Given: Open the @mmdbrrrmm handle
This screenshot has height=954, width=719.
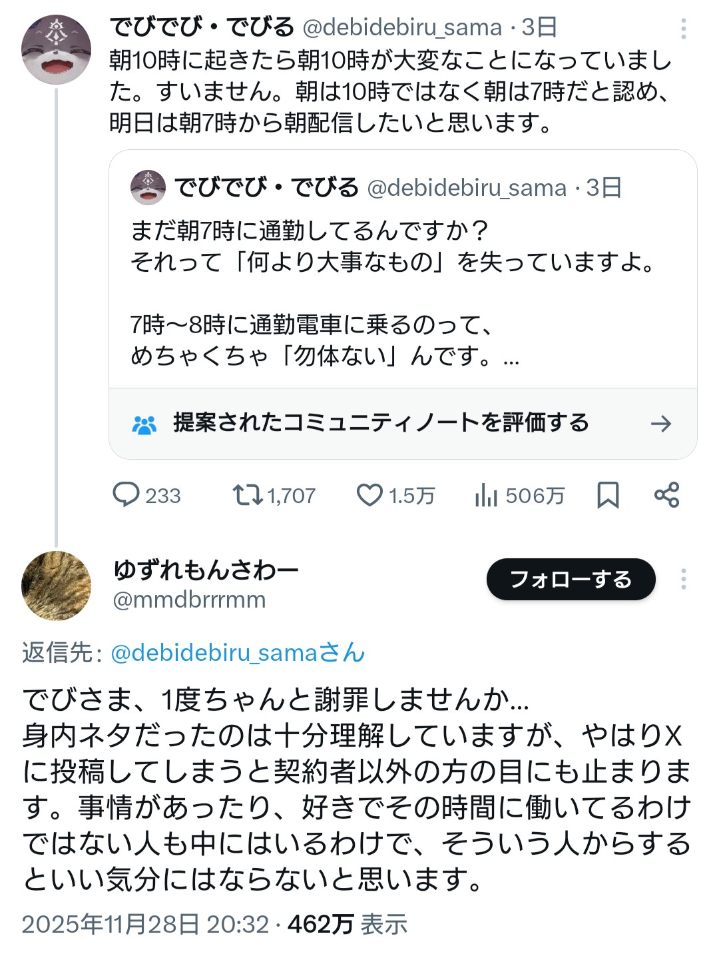Looking at the screenshot, I should click(190, 600).
